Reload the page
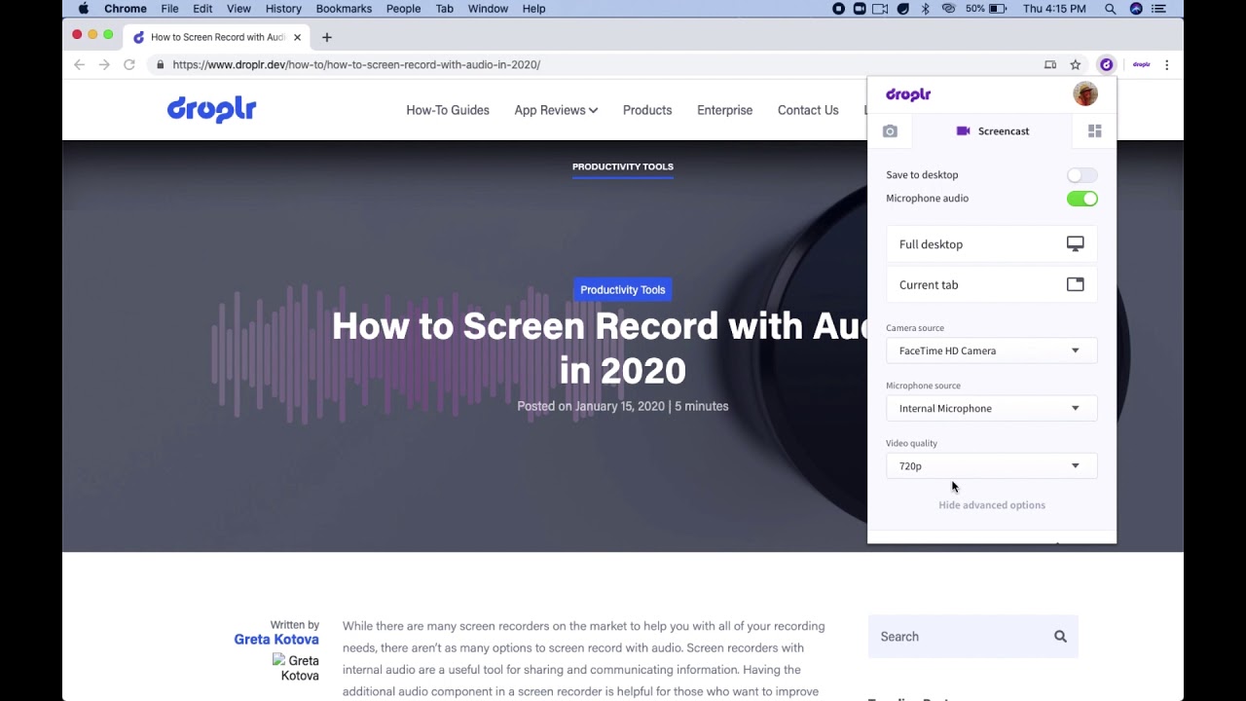 pyautogui.click(x=128, y=65)
